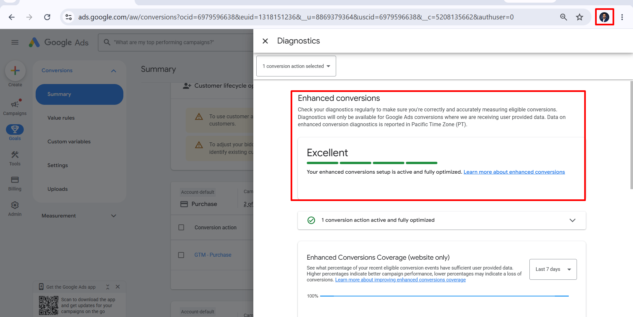Go back with the browser back arrow
Viewport: 633px width, 317px height.
pyautogui.click(x=12, y=17)
